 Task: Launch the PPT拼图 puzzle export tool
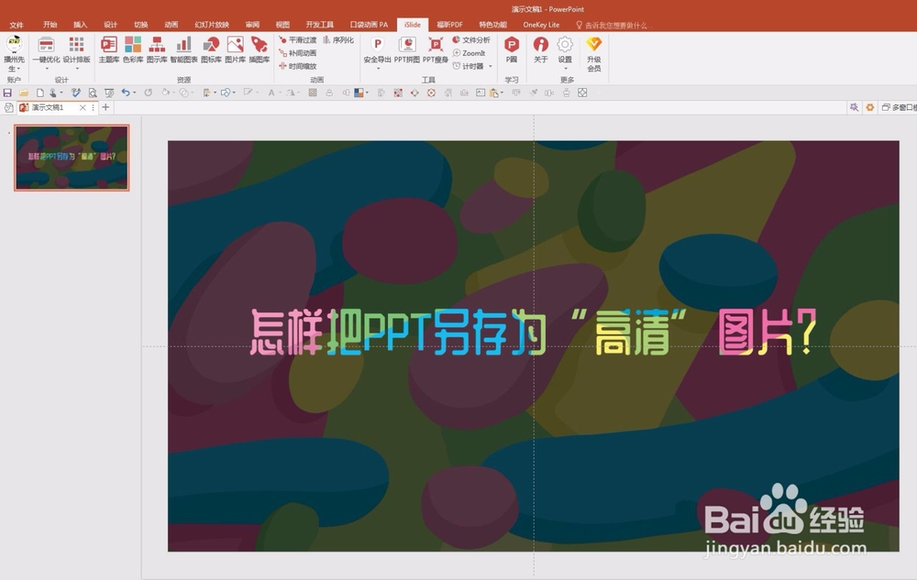tap(408, 50)
